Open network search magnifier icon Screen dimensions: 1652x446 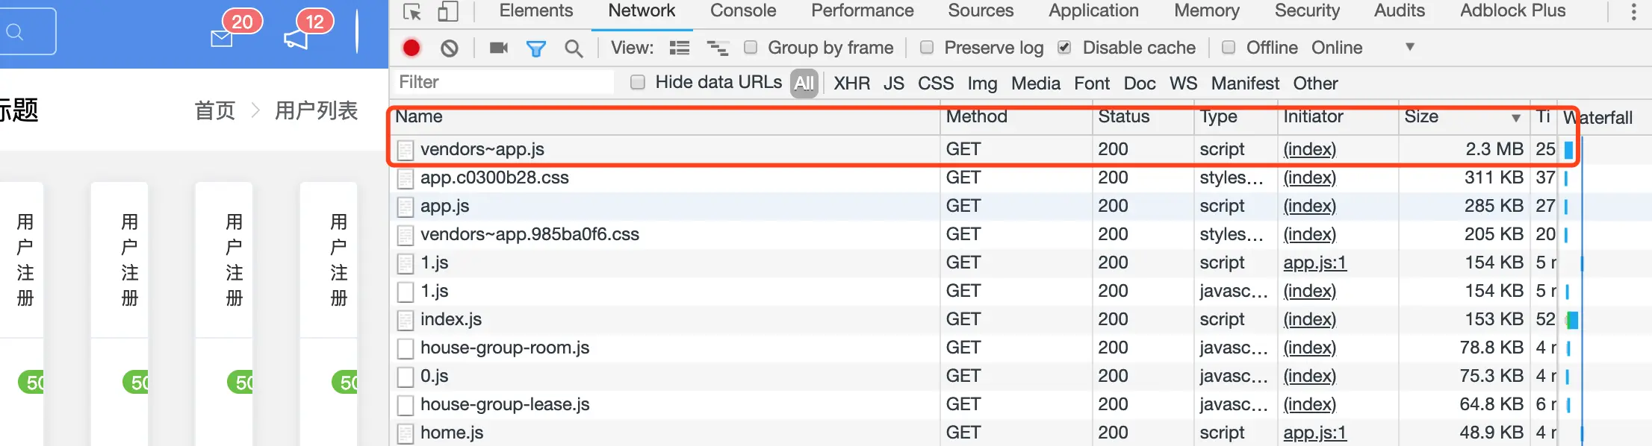pyautogui.click(x=574, y=48)
